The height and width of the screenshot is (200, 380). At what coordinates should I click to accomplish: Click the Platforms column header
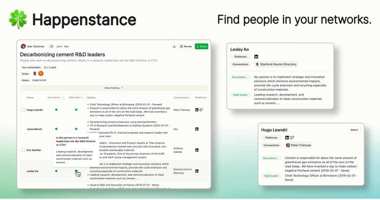(201, 98)
